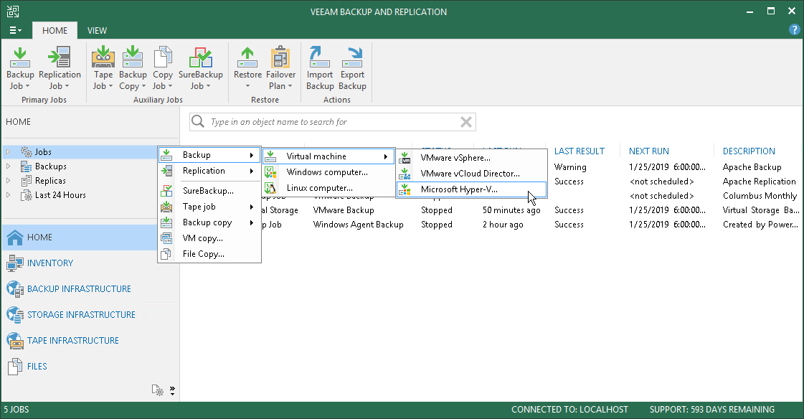Choose Backup in the context menu
The height and width of the screenshot is (419, 804).
209,155
